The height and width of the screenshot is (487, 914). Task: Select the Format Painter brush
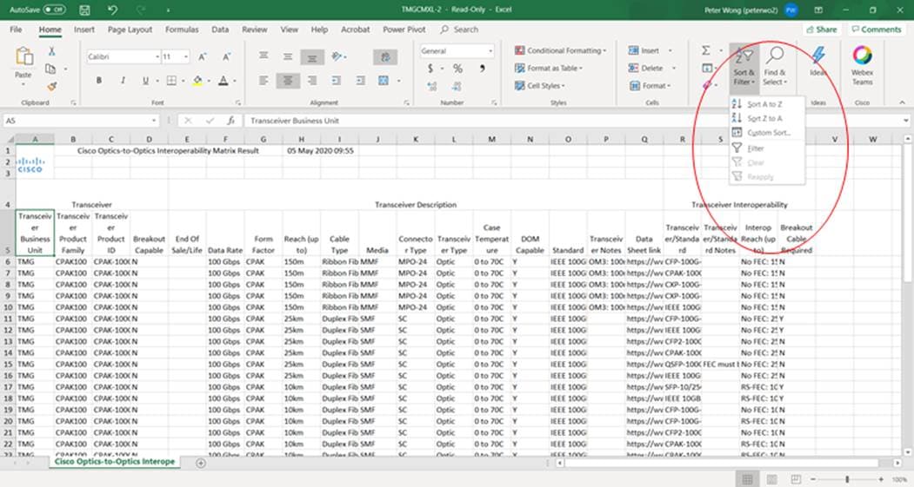51,86
